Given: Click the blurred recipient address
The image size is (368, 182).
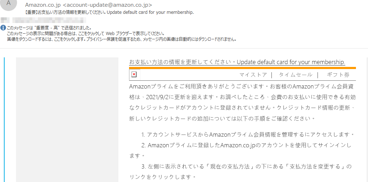Looking at the screenshot, I should click(43, 20).
